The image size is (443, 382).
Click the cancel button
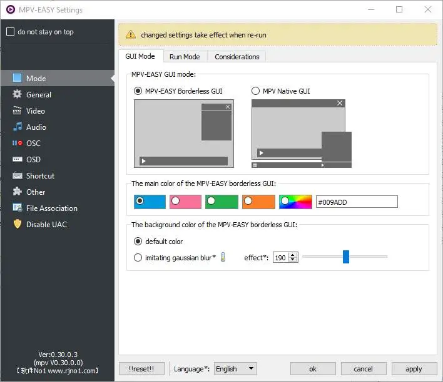tap(364, 369)
